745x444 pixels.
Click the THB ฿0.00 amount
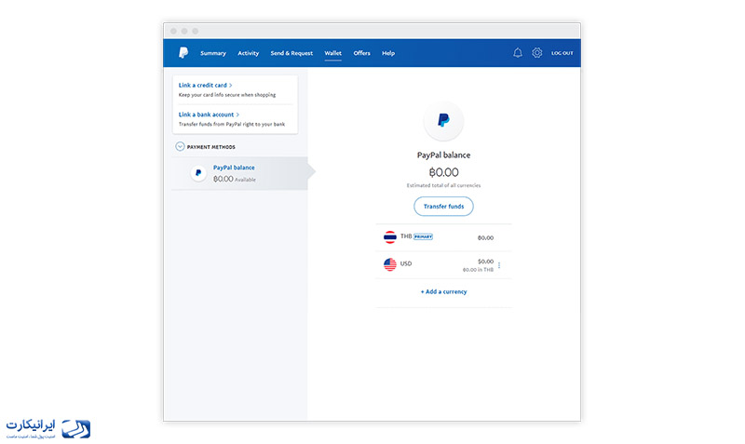pyautogui.click(x=485, y=238)
